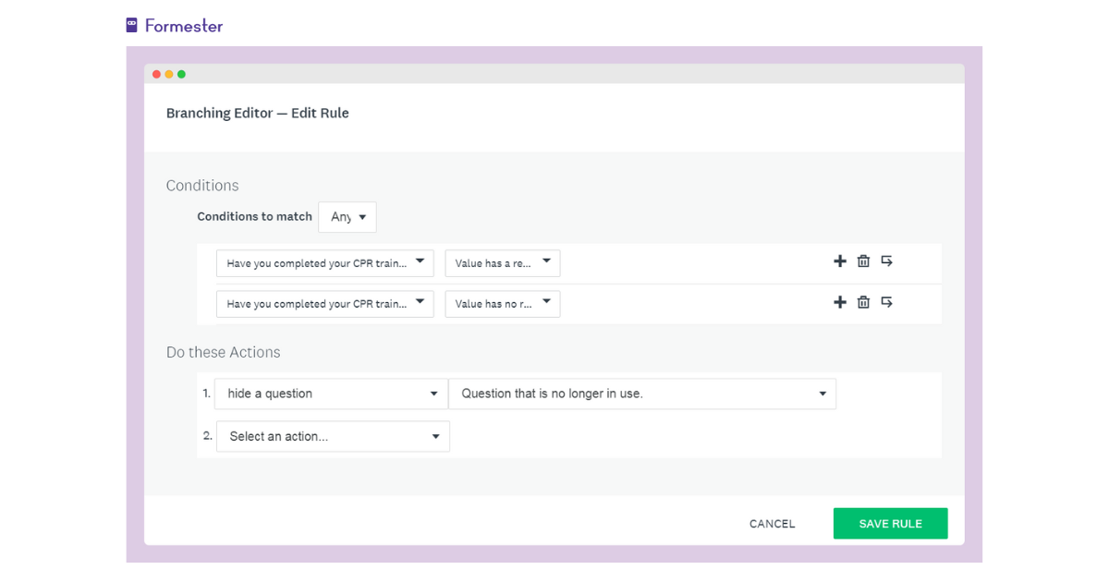Click the Formester logo icon

point(129,24)
